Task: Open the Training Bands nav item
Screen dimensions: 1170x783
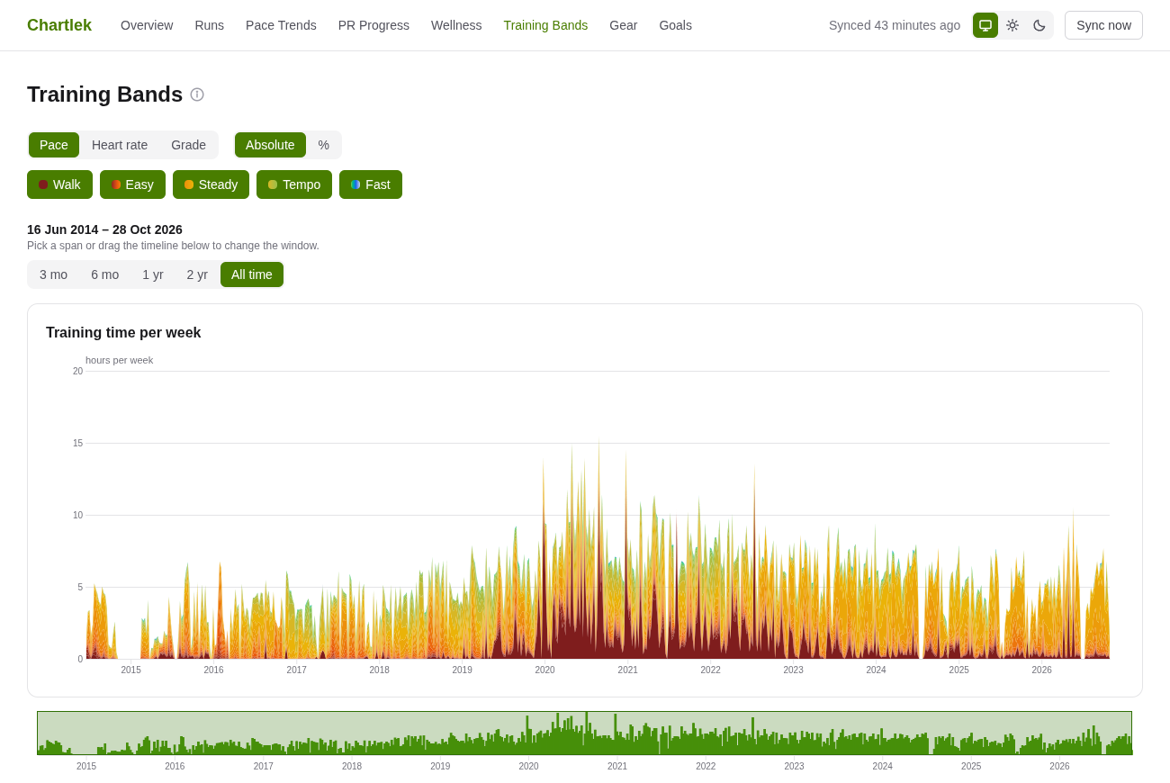Action: pos(545,25)
